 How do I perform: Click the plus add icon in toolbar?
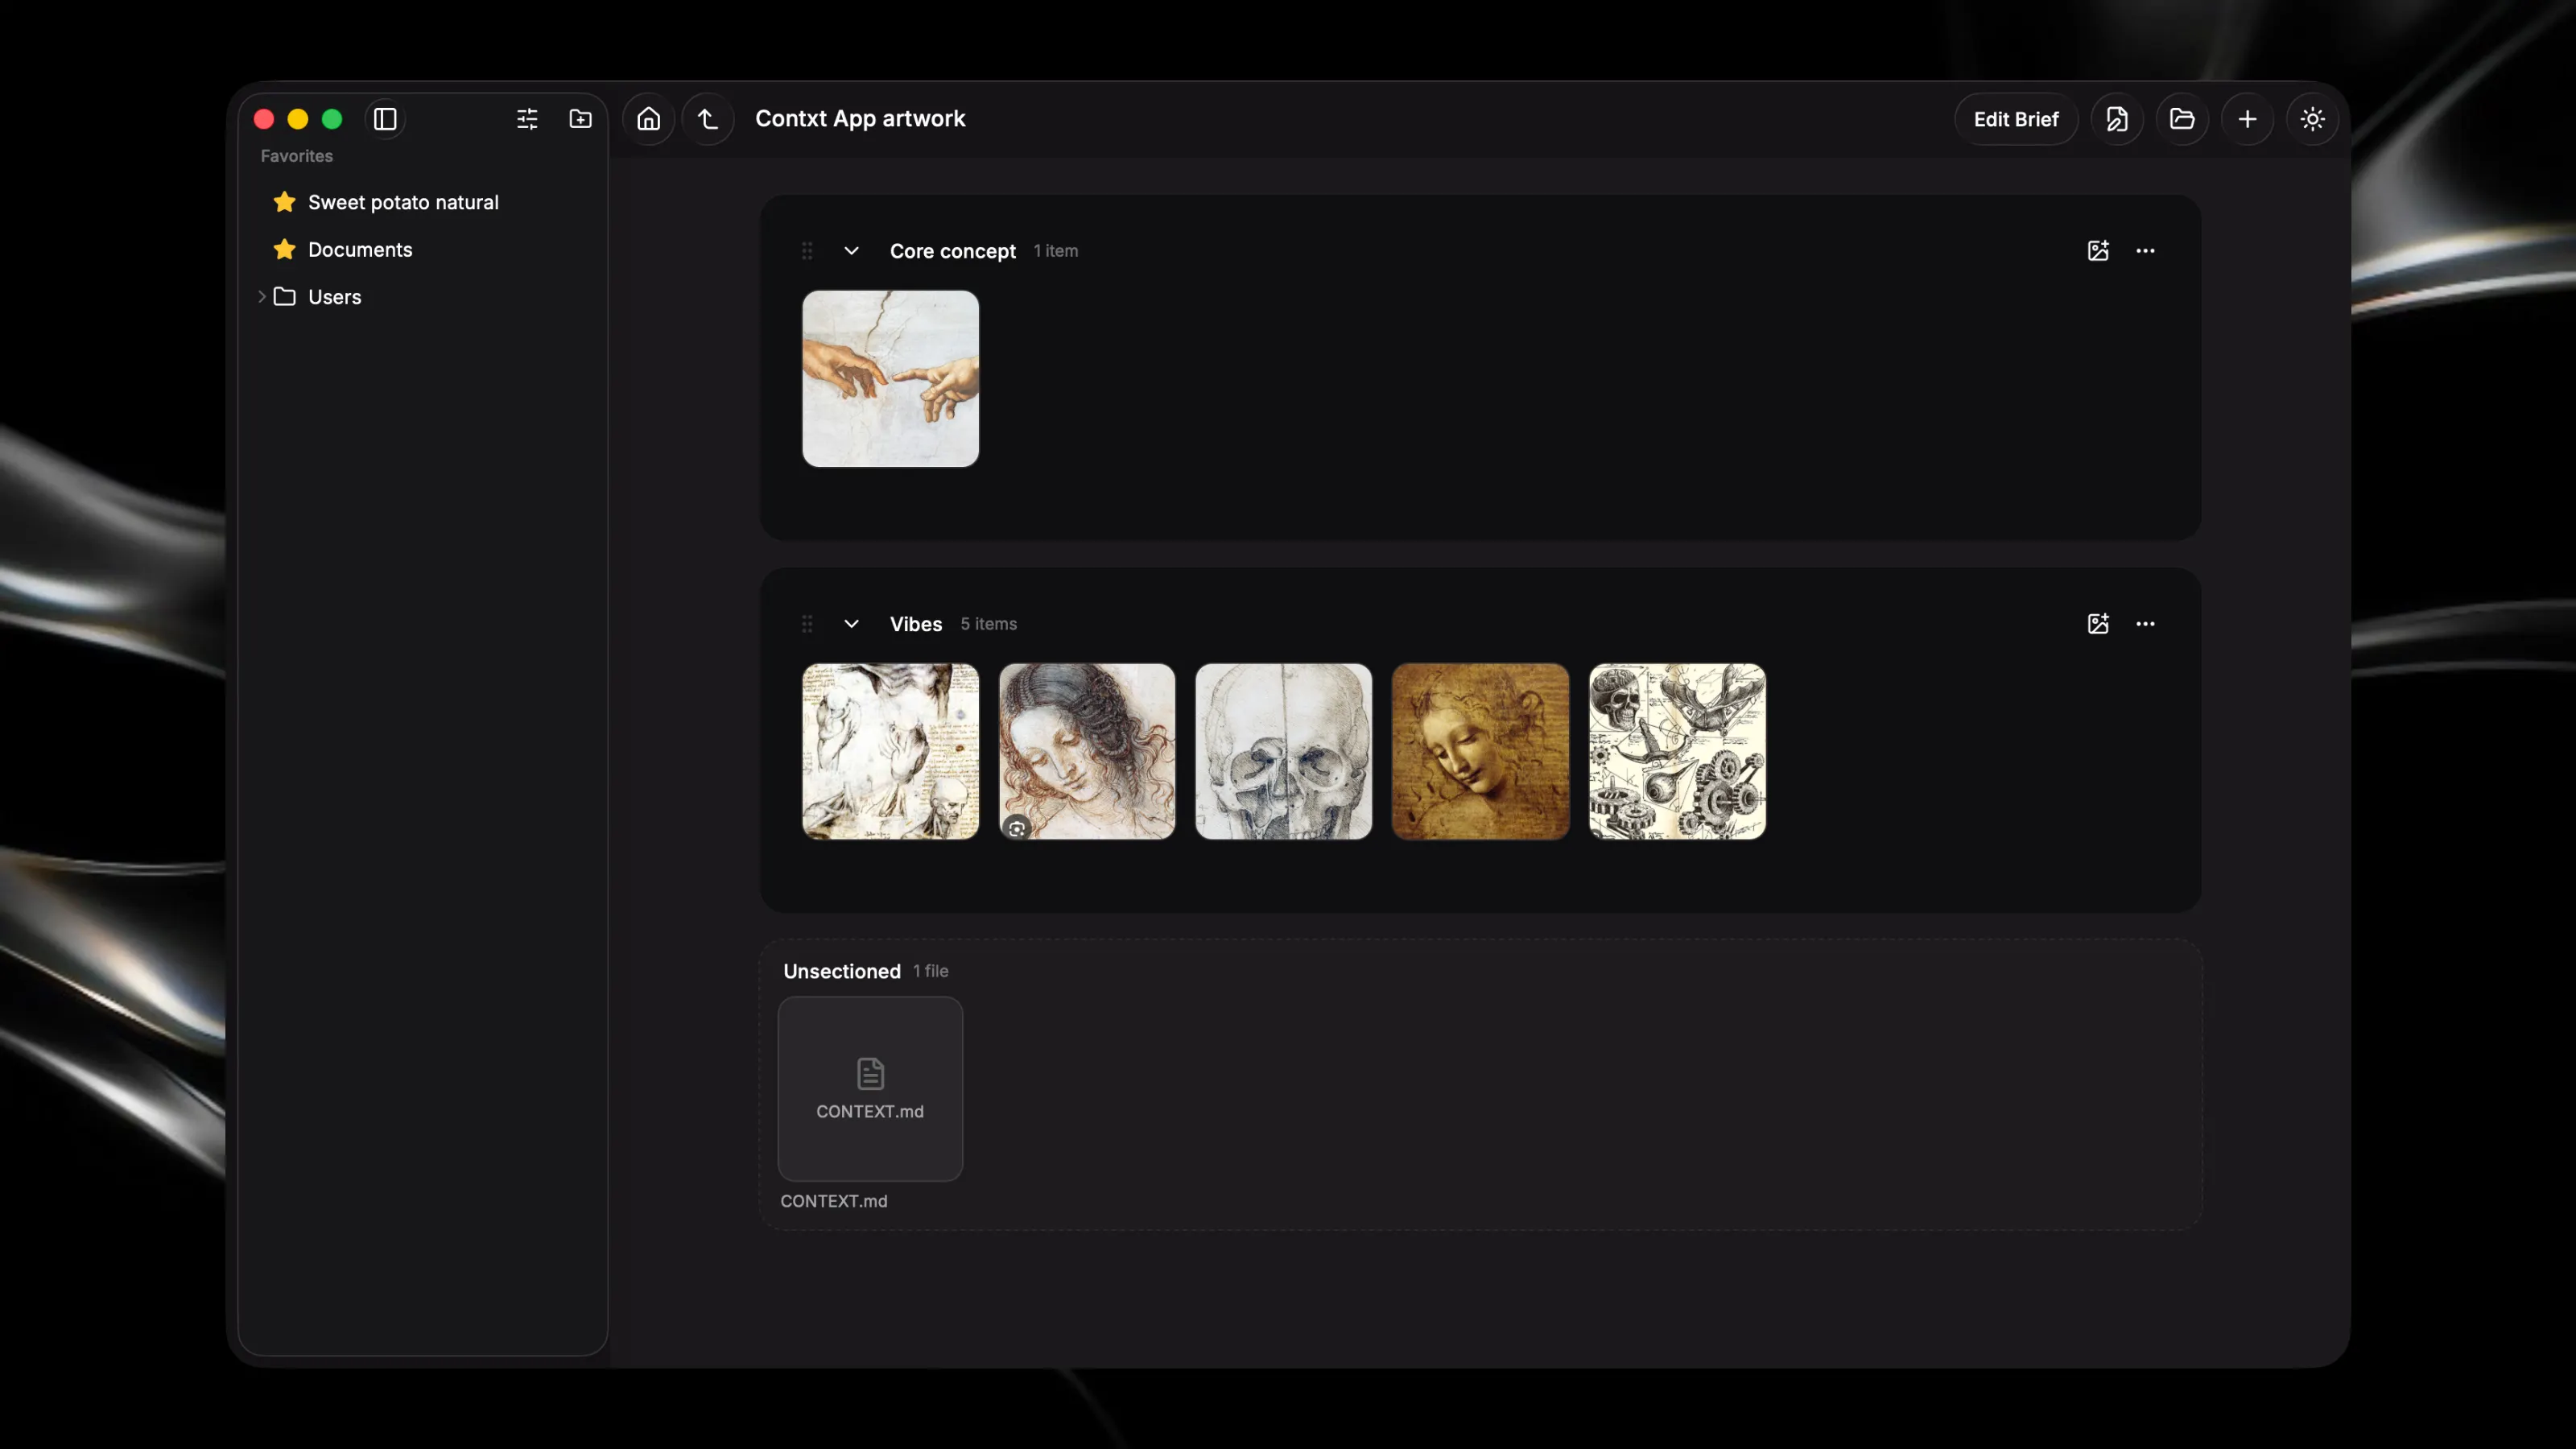[2247, 119]
